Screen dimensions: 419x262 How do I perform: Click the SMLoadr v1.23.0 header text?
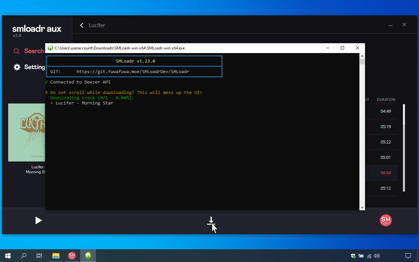(136, 61)
